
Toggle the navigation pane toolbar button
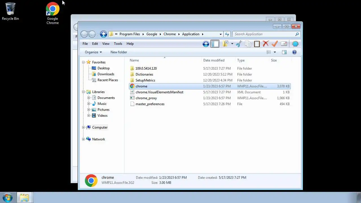tap(215, 44)
